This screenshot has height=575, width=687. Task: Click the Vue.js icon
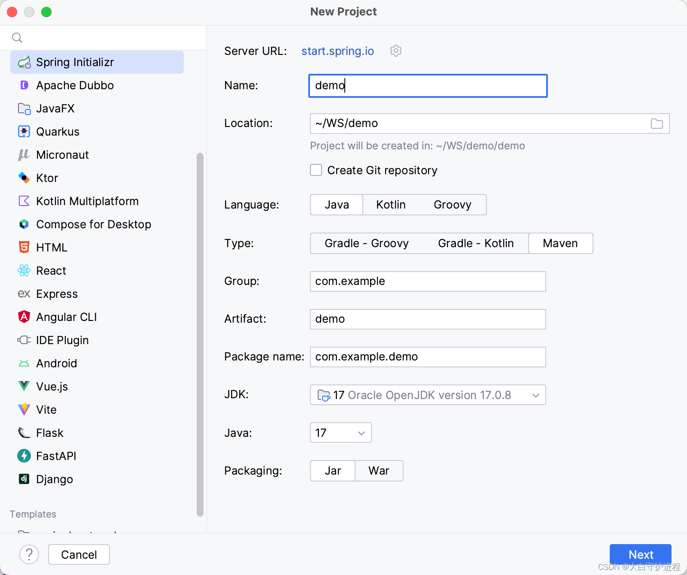24,386
